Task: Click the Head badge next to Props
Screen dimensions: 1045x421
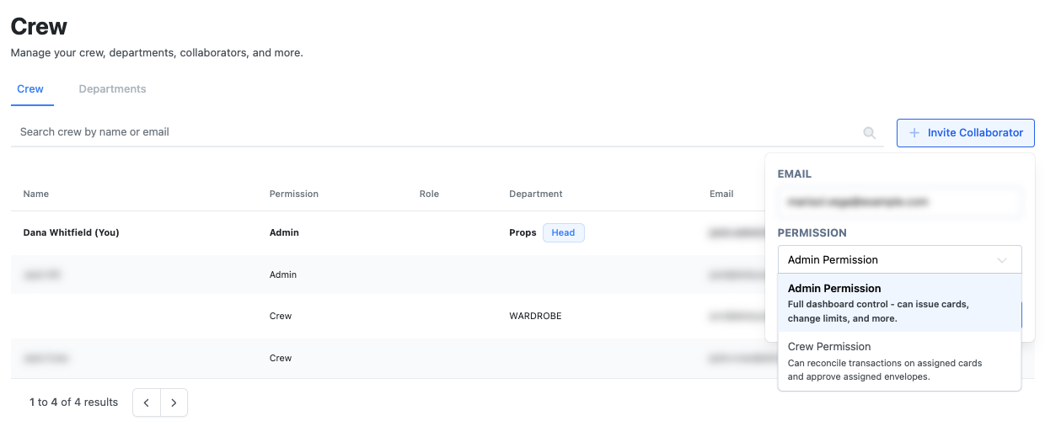Action: pyautogui.click(x=563, y=233)
